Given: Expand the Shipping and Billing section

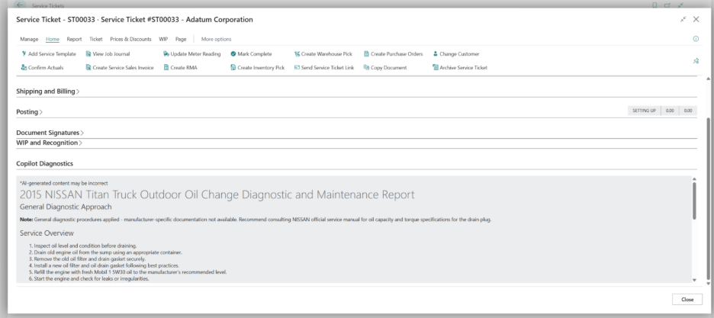Looking at the screenshot, I should (48, 92).
